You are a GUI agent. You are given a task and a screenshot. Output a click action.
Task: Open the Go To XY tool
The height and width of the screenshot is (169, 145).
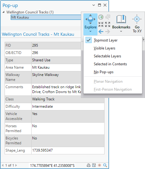137,23
